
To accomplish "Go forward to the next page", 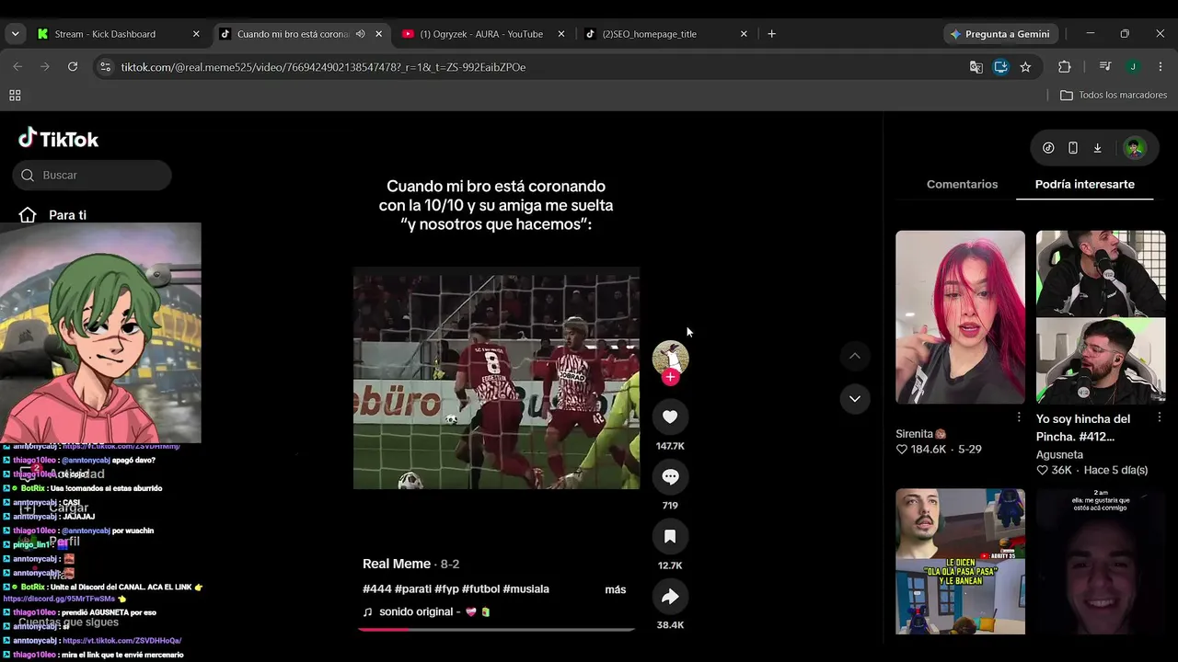I will (44, 67).
